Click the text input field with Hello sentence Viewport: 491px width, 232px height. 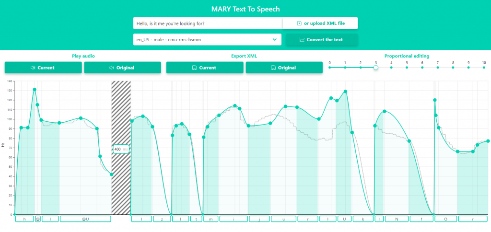pyautogui.click(x=207, y=23)
